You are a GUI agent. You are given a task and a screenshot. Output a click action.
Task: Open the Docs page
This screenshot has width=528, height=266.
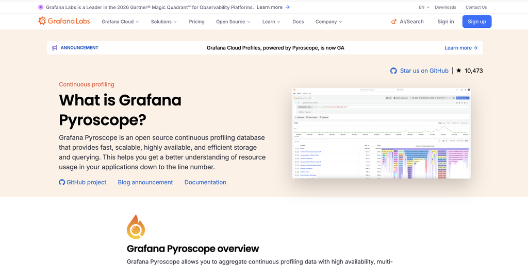pos(298,22)
